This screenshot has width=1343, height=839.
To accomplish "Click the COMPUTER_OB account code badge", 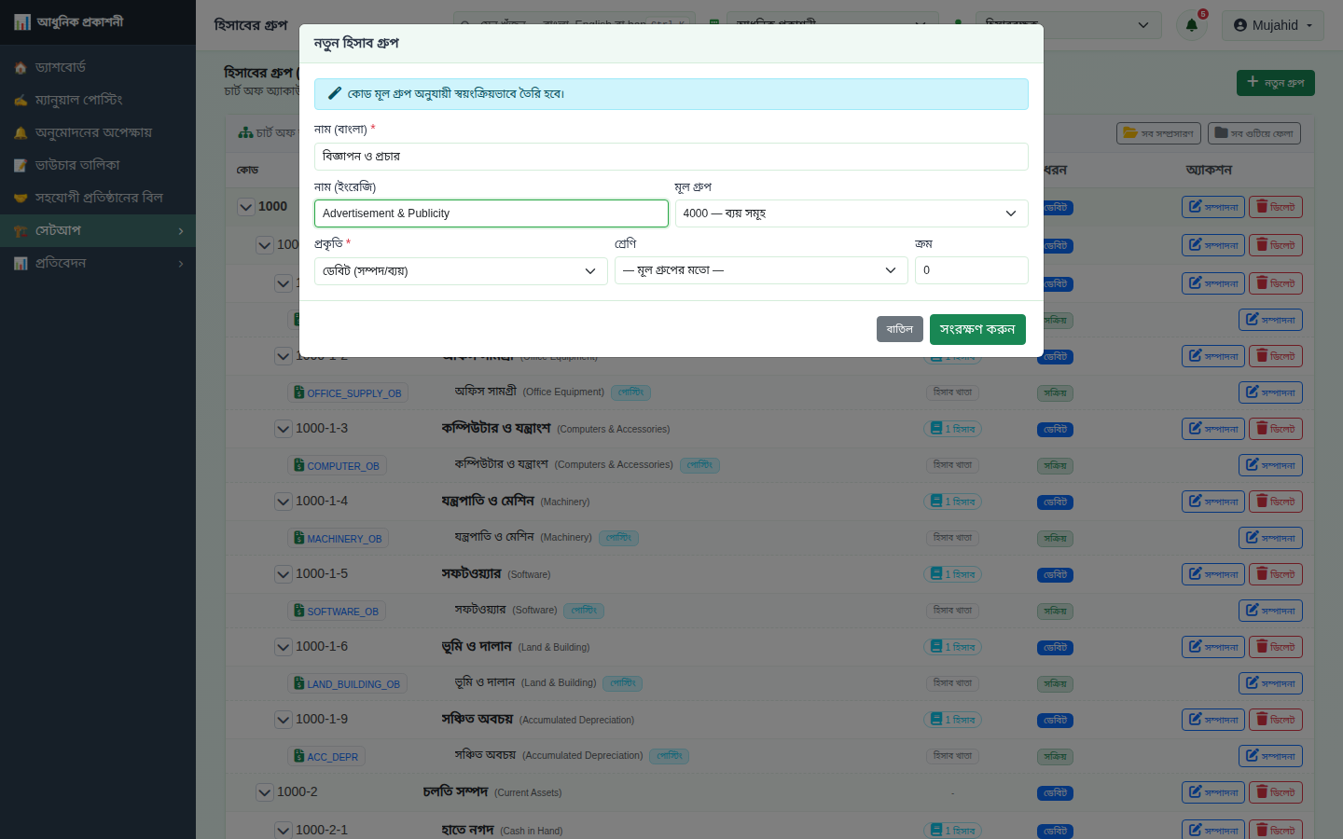I will [x=337, y=466].
